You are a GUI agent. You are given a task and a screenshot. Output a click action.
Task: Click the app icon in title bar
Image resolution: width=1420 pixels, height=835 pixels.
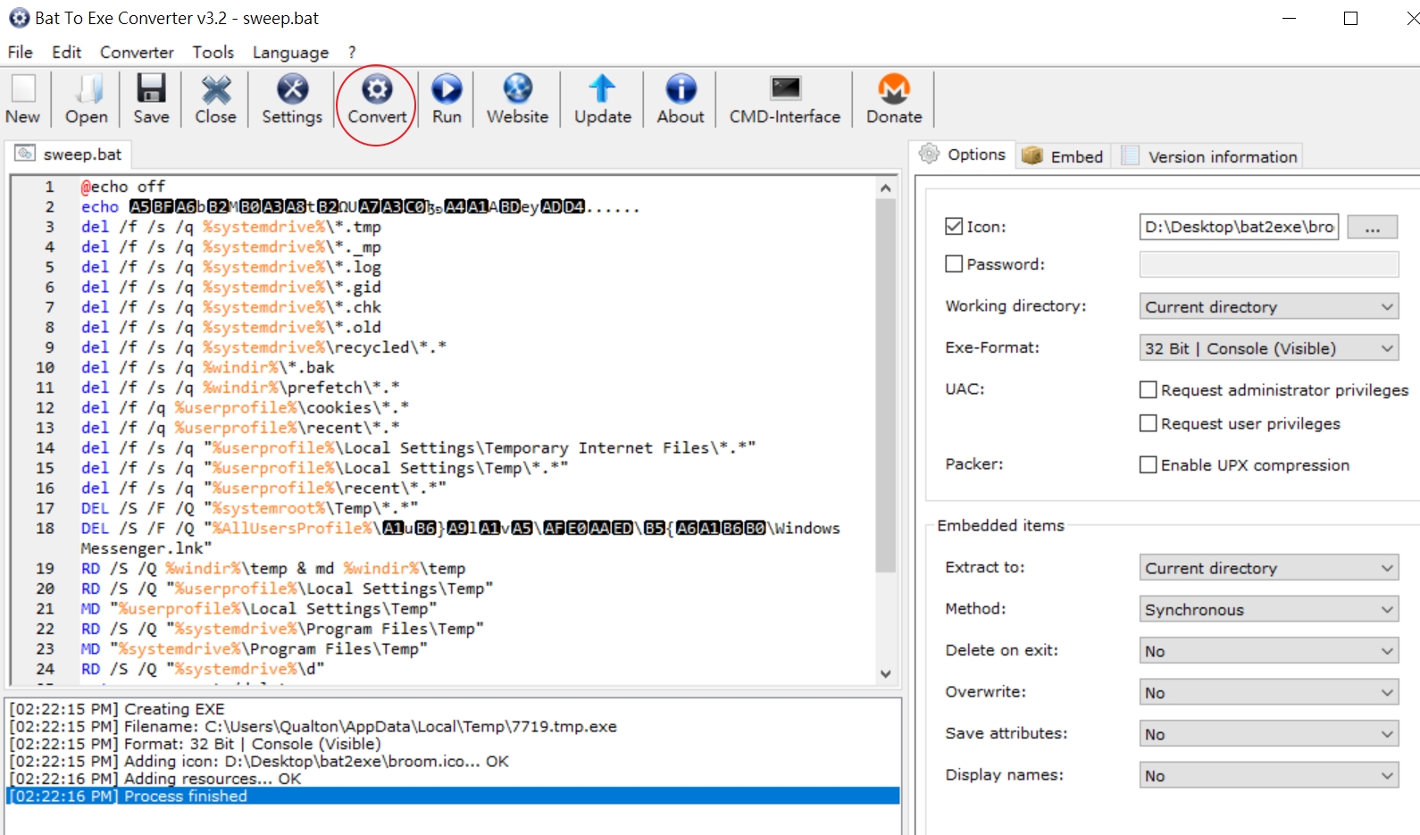[x=19, y=18]
